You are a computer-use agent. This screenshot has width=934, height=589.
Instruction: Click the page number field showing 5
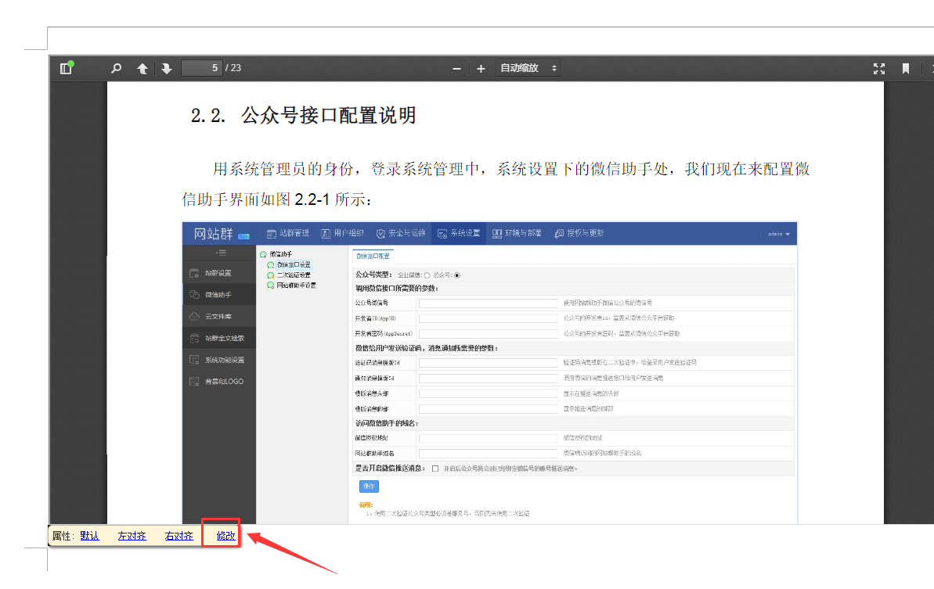(202, 68)
